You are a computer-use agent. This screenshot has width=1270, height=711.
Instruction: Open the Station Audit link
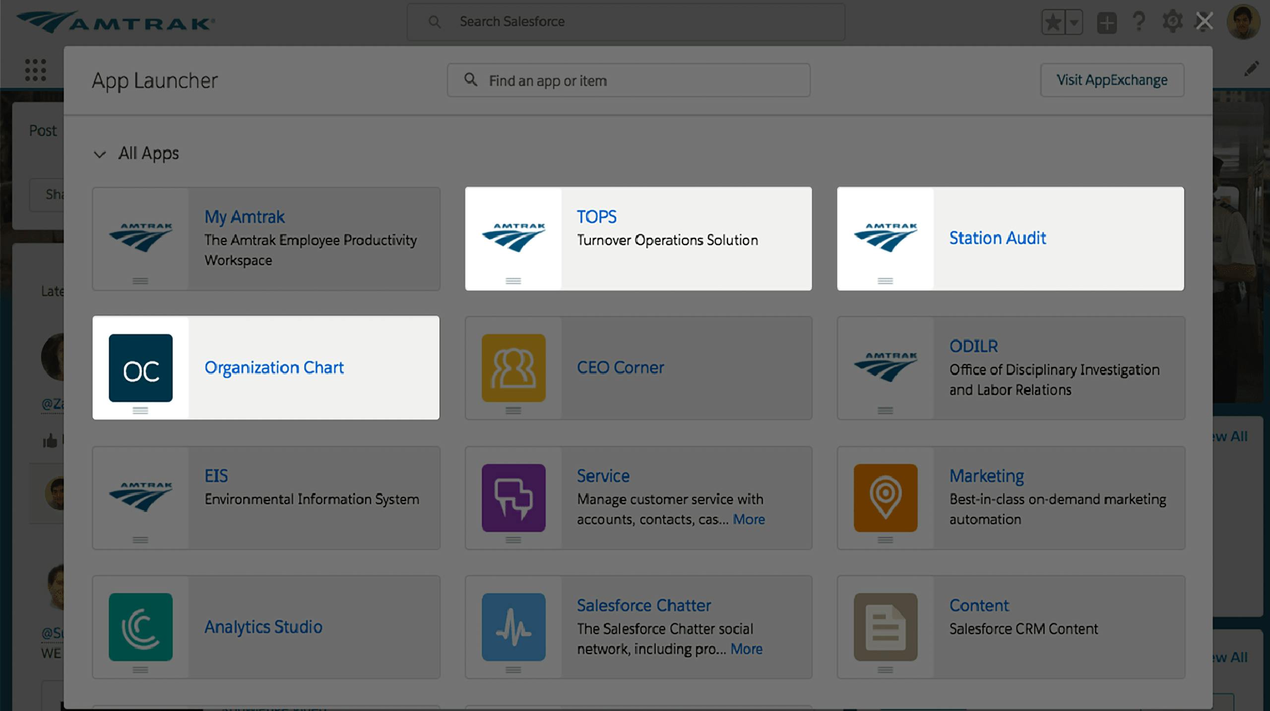[x=998, y=238]
